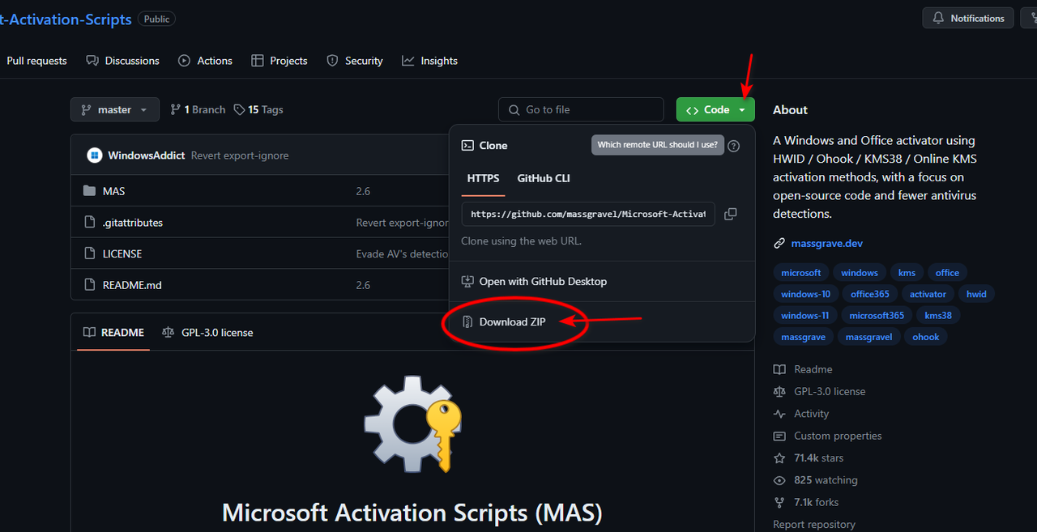The width and height of the screenshot is (1037, 532).
Task: Open the Projects tab
Action: pyautogui.click(x=280, y=61)
